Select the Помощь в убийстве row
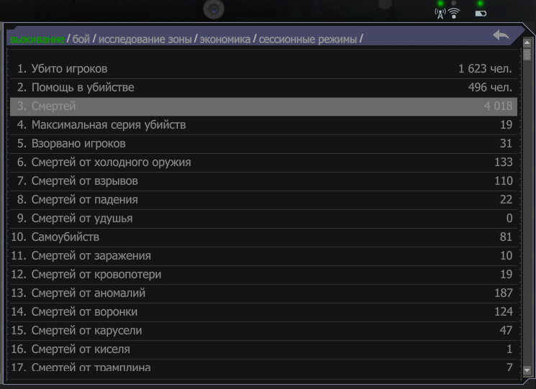Viewport: 536px width, 389px height. point(263,88)
